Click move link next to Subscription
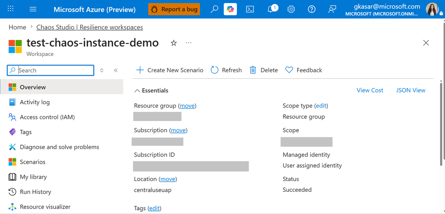The width and height of the screenshot is (445, 214). 178,130
